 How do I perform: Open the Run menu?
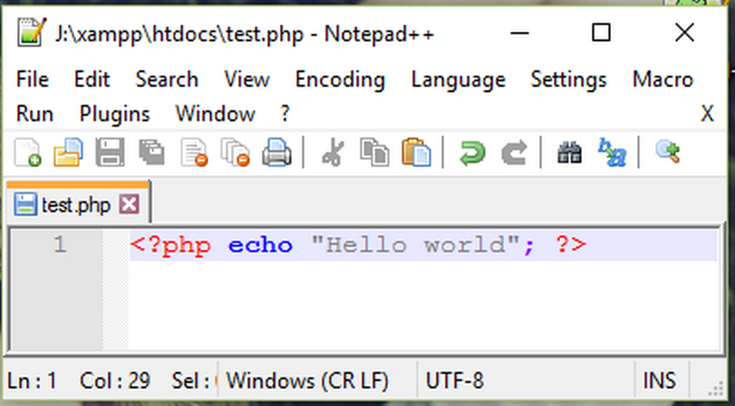click(x=34, y=114)
